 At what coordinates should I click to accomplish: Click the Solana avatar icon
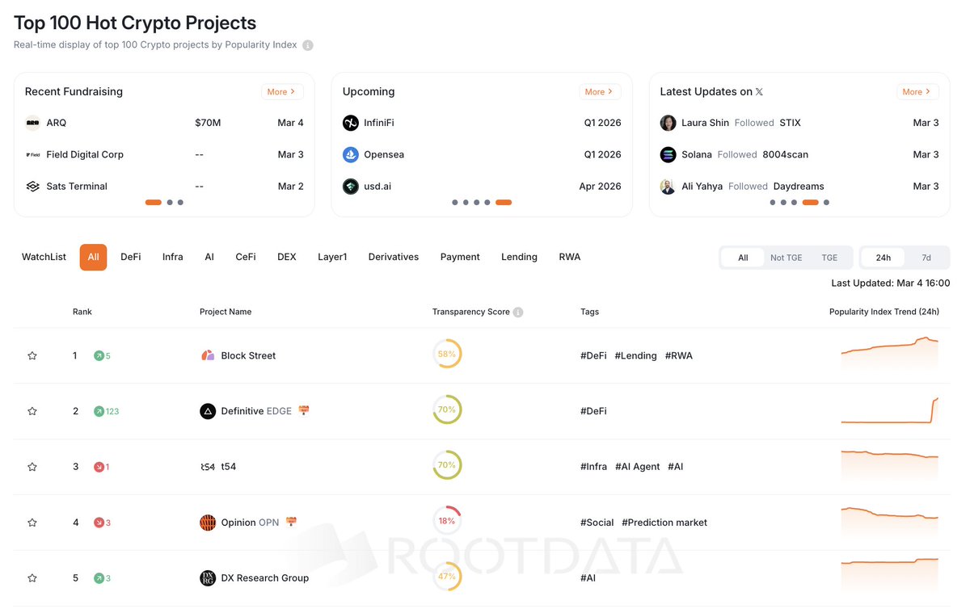tap(668, 154)
